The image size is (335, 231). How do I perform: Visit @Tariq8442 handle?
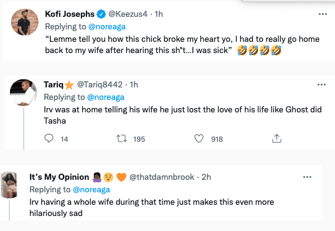(100, 85)
